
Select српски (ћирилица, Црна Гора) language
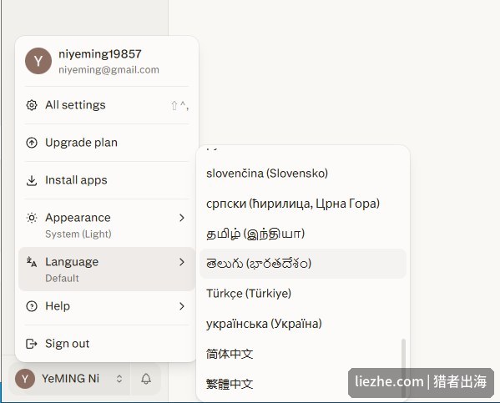(x=303, y=204)
